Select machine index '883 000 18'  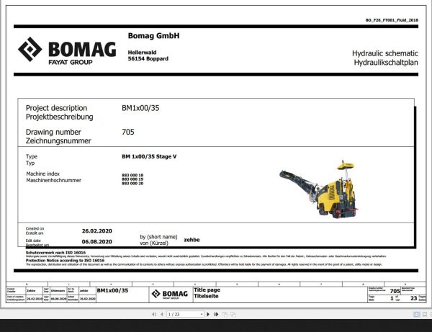coord(132,175)
